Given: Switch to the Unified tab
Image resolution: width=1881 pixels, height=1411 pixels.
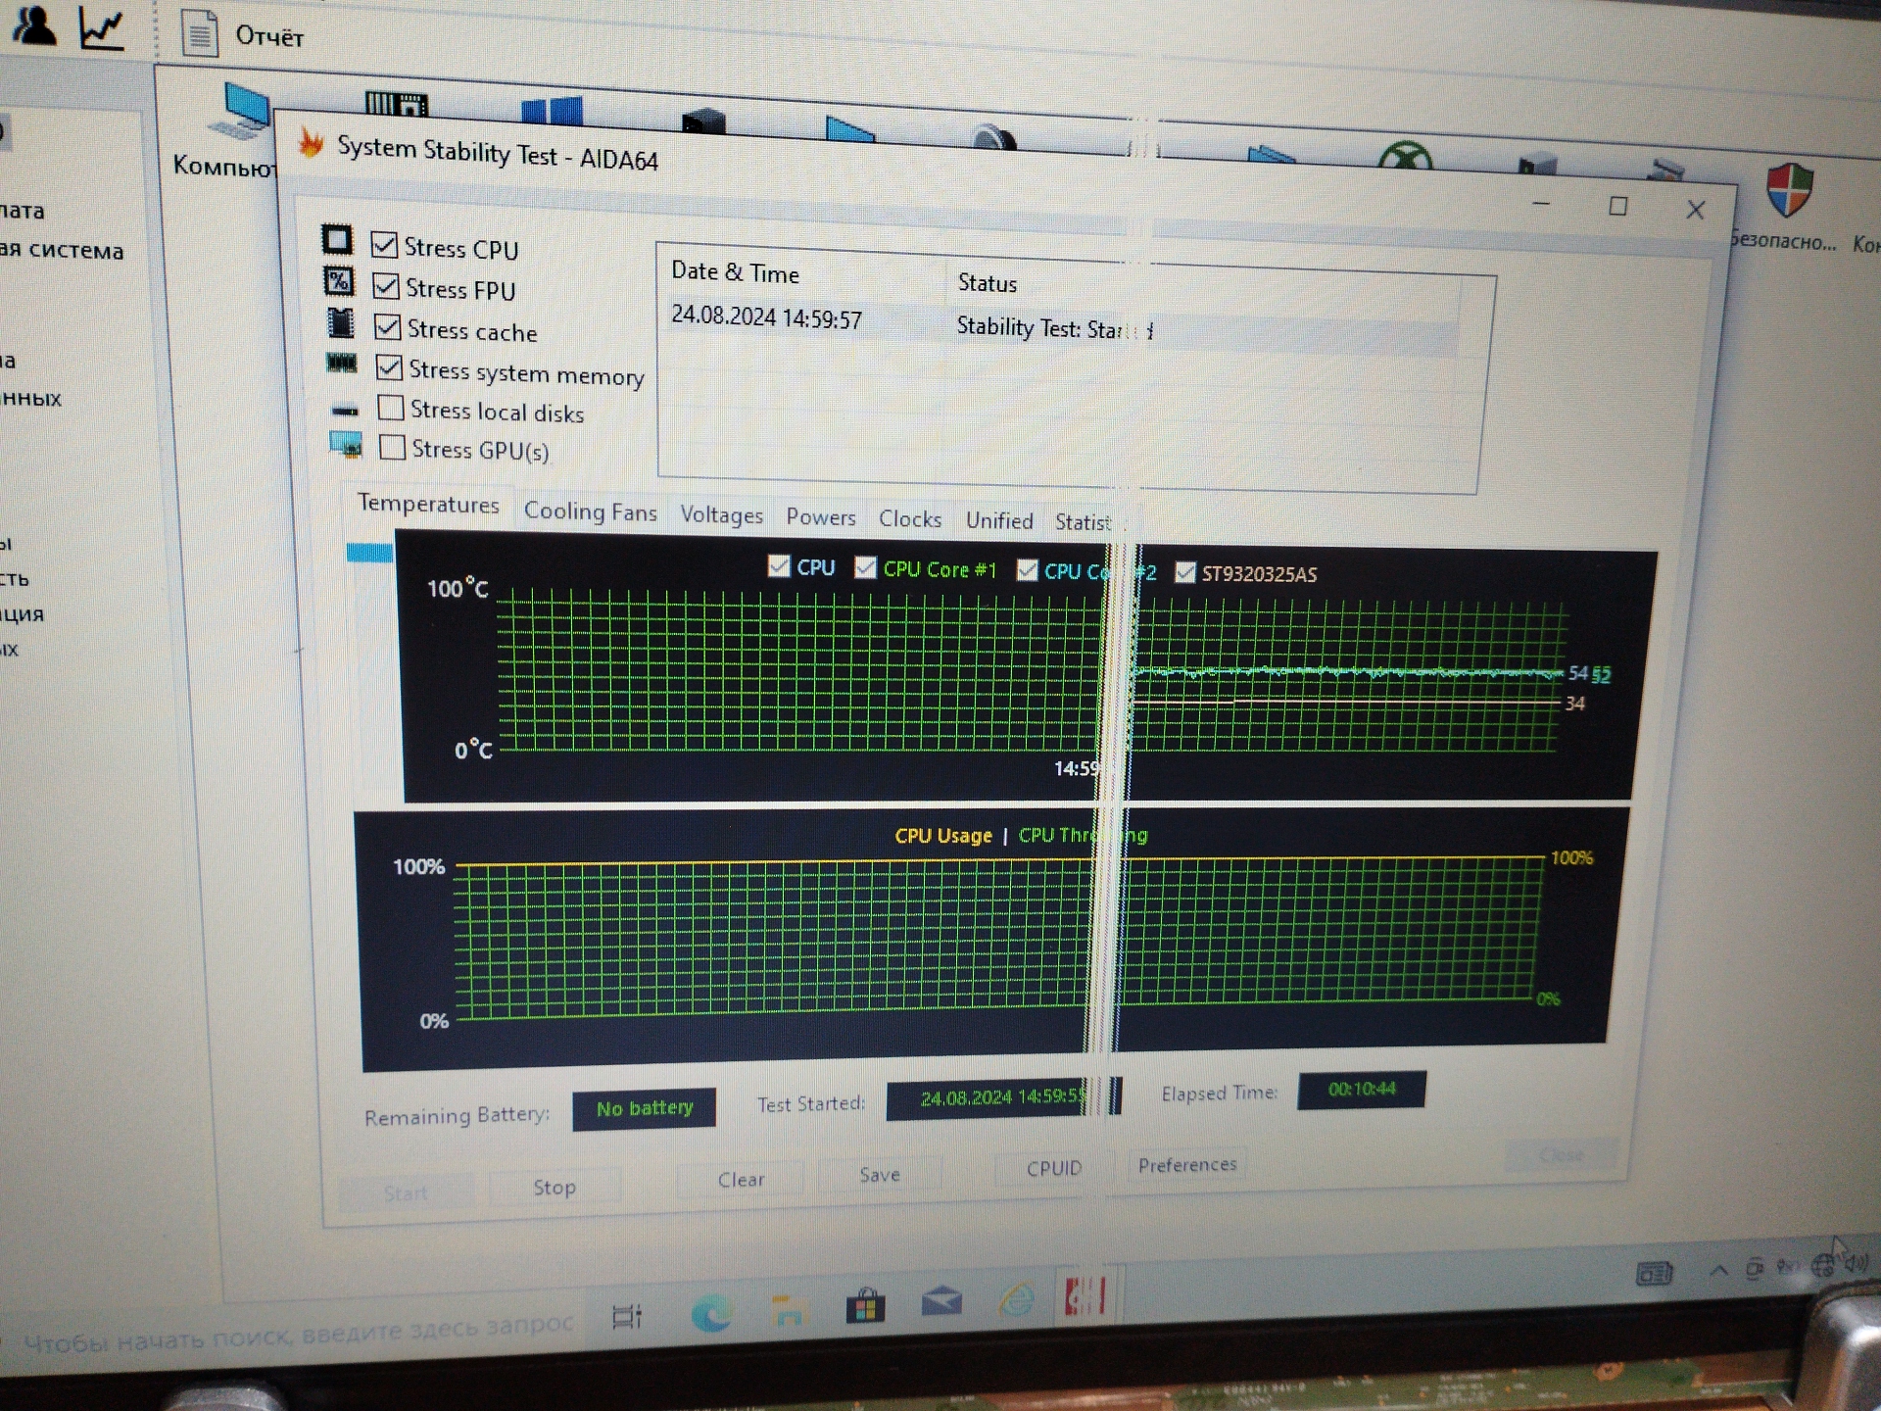Looking at the screenshot, I should pos(999,521).
